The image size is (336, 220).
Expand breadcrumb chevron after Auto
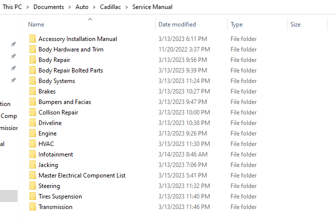(94, 7)
